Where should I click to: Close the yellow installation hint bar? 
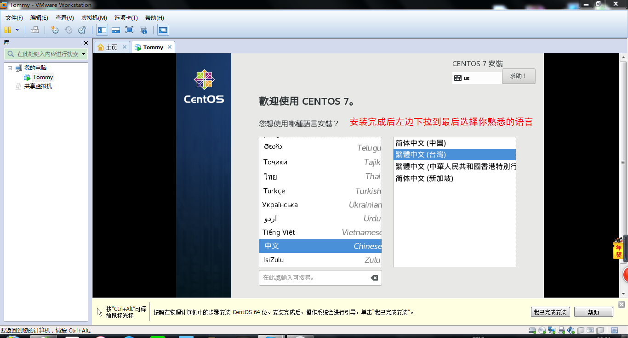[x=622, y=304]
